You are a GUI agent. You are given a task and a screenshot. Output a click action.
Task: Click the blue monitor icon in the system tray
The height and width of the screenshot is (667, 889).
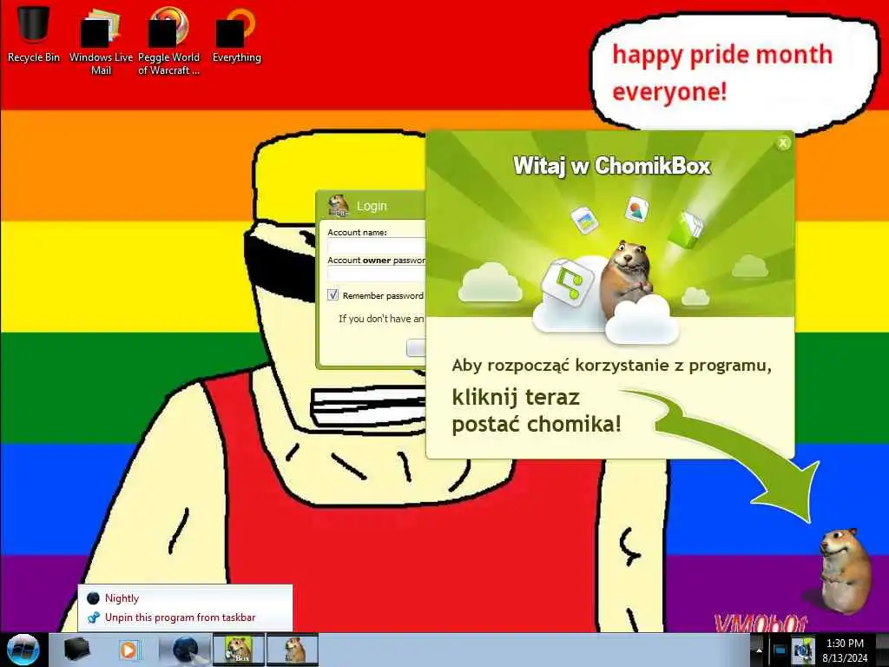click(780, 650)
